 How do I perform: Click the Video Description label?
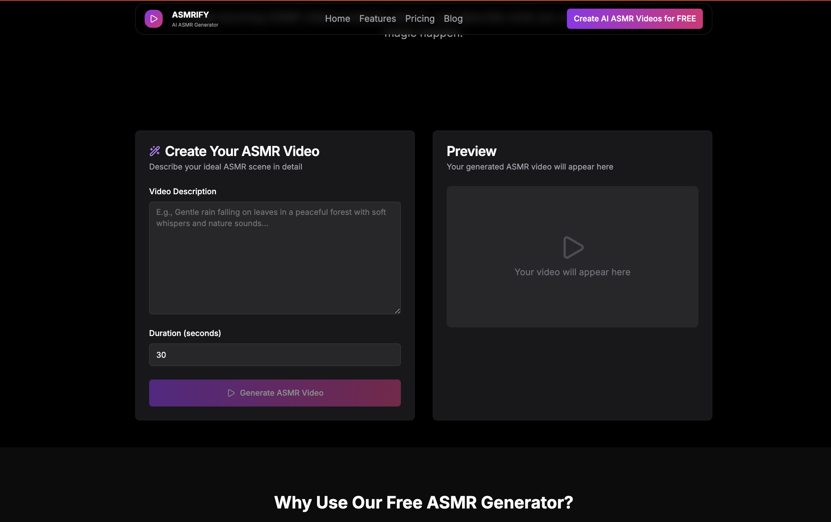[183, 191]
